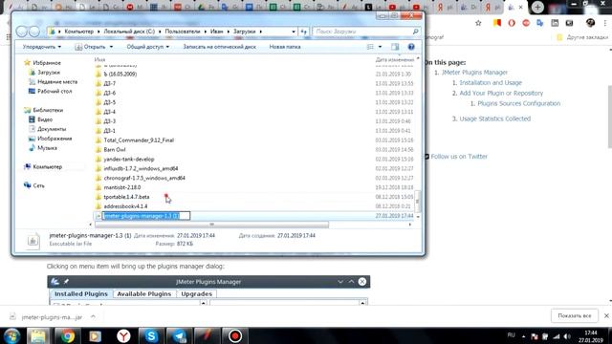Open Skype from the taskbar
The height and width of the screenshot is (344, 612).
click(151, 335)
